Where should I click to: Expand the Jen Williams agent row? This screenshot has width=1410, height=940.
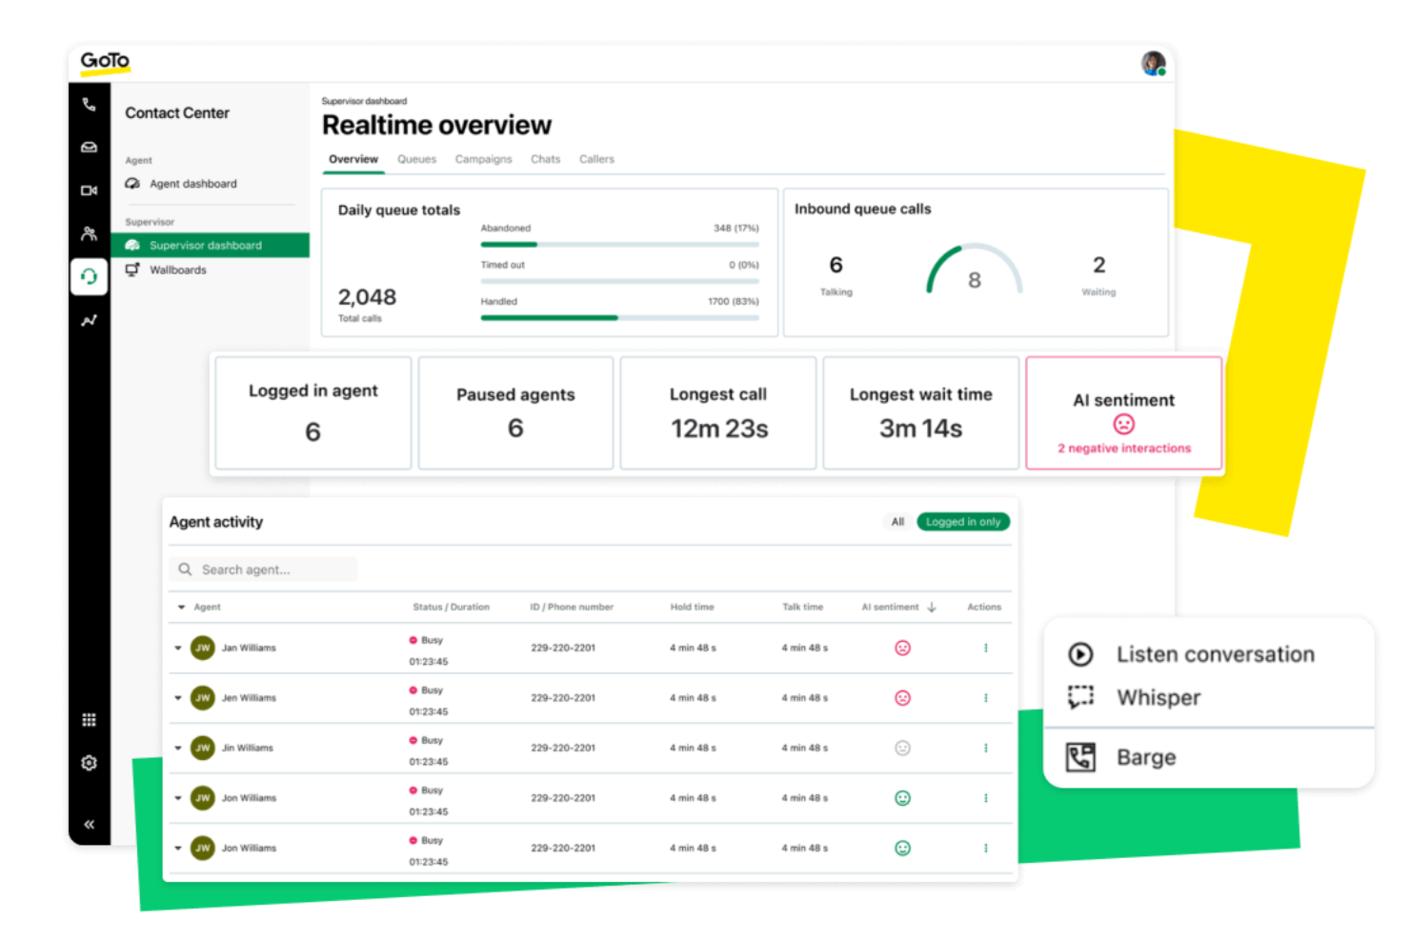coord(178,698)
